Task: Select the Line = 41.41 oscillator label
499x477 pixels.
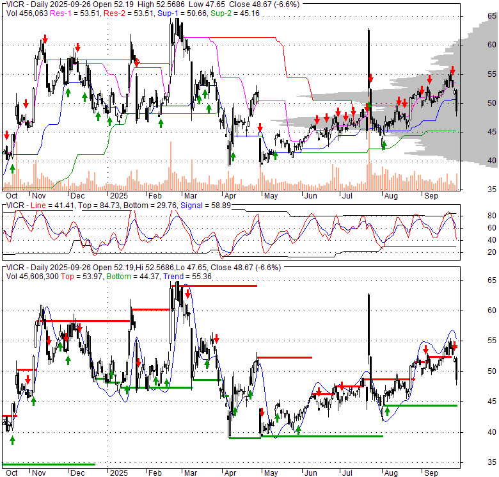Action: pyautogui.click(x=52, y=206)
